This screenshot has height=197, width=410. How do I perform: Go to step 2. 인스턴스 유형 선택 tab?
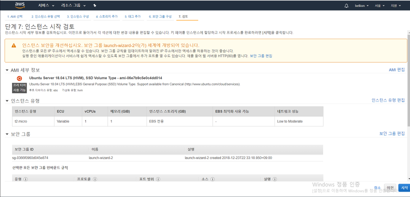point(46,16)
